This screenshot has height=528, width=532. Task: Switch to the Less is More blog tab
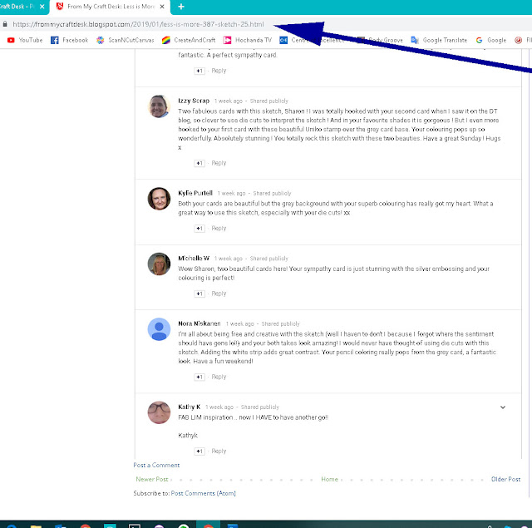[111, 7]
